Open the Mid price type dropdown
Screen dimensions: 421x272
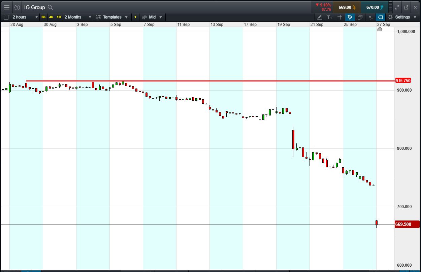[152, 17]
